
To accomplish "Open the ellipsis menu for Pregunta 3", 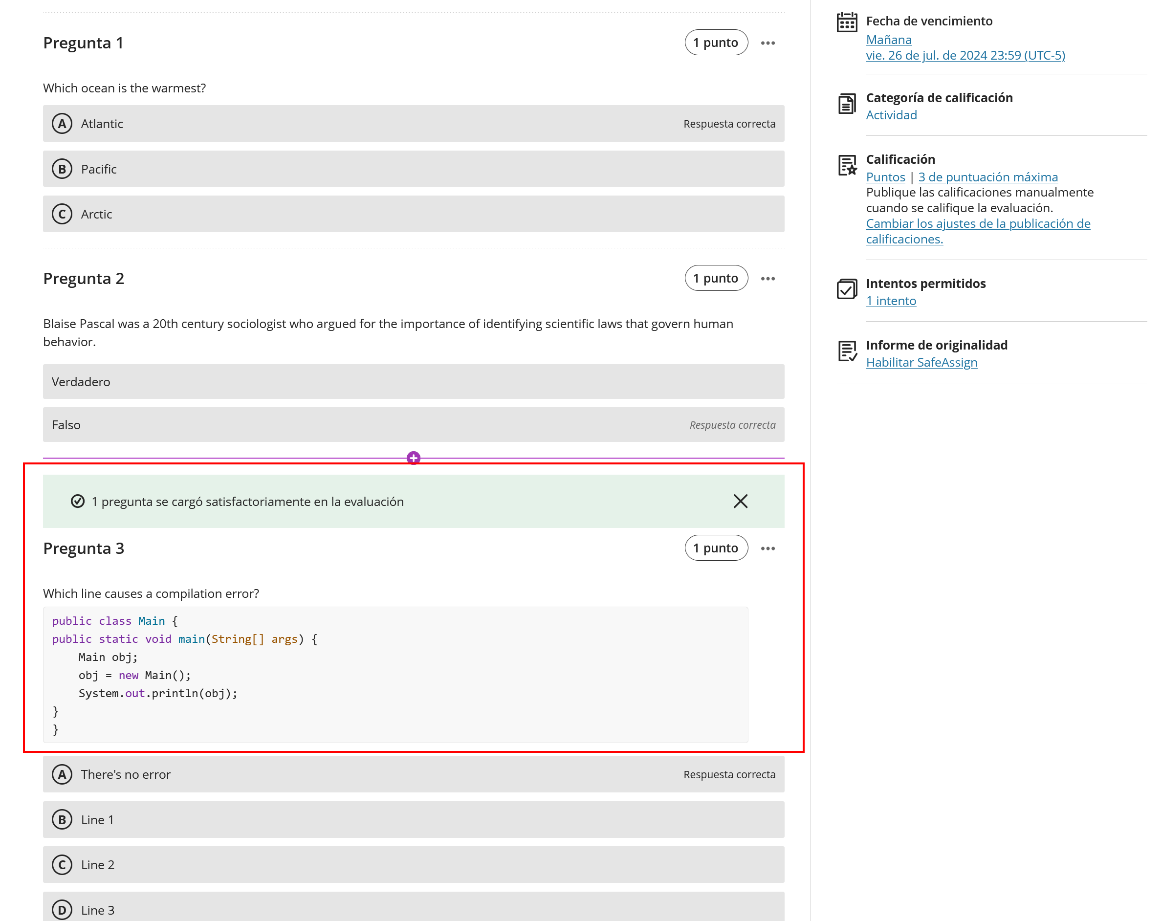I will click(x=768, y=548).
